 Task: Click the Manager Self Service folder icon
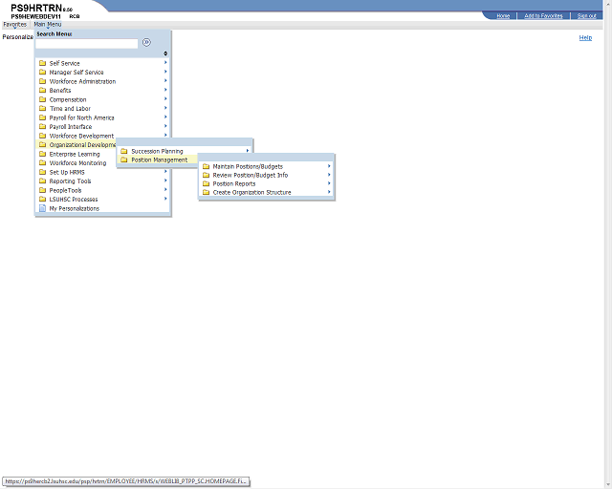coord(42,72)
